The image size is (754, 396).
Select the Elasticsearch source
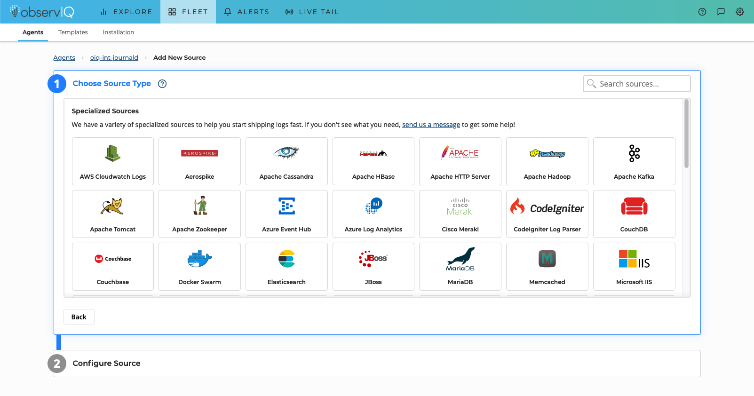pyautogui.click(x=286, y=267)
